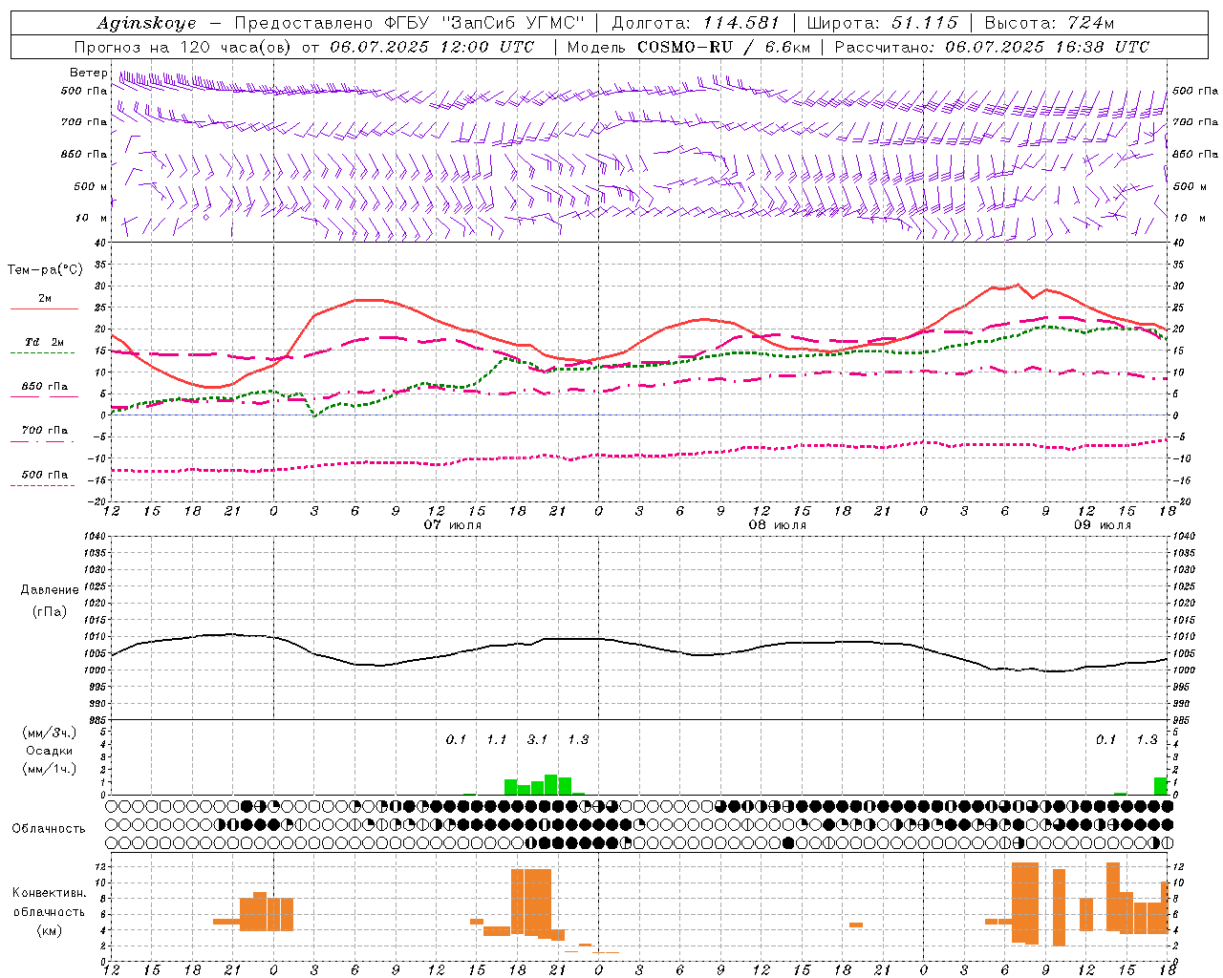1223x978 pixels.
Task: Click the Модель COSMO-RU / 6.6км label
Action: [x=689, y=47]
